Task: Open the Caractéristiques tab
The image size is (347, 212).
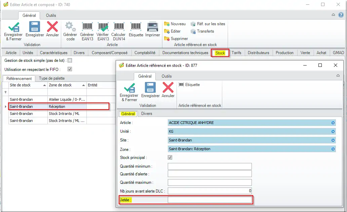Action: (54, 53)
